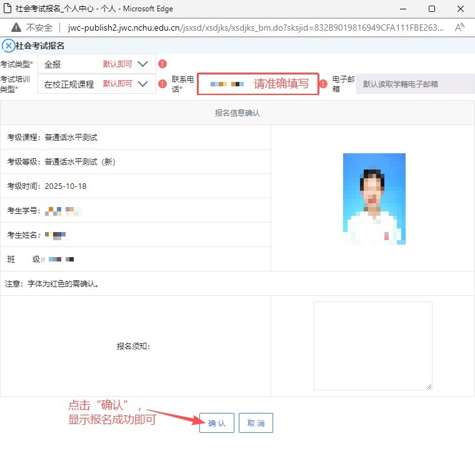Viewport: 475px width, 451px height.
Task: Close the Microsoft Edge window
Action: [x=460, y=9]
